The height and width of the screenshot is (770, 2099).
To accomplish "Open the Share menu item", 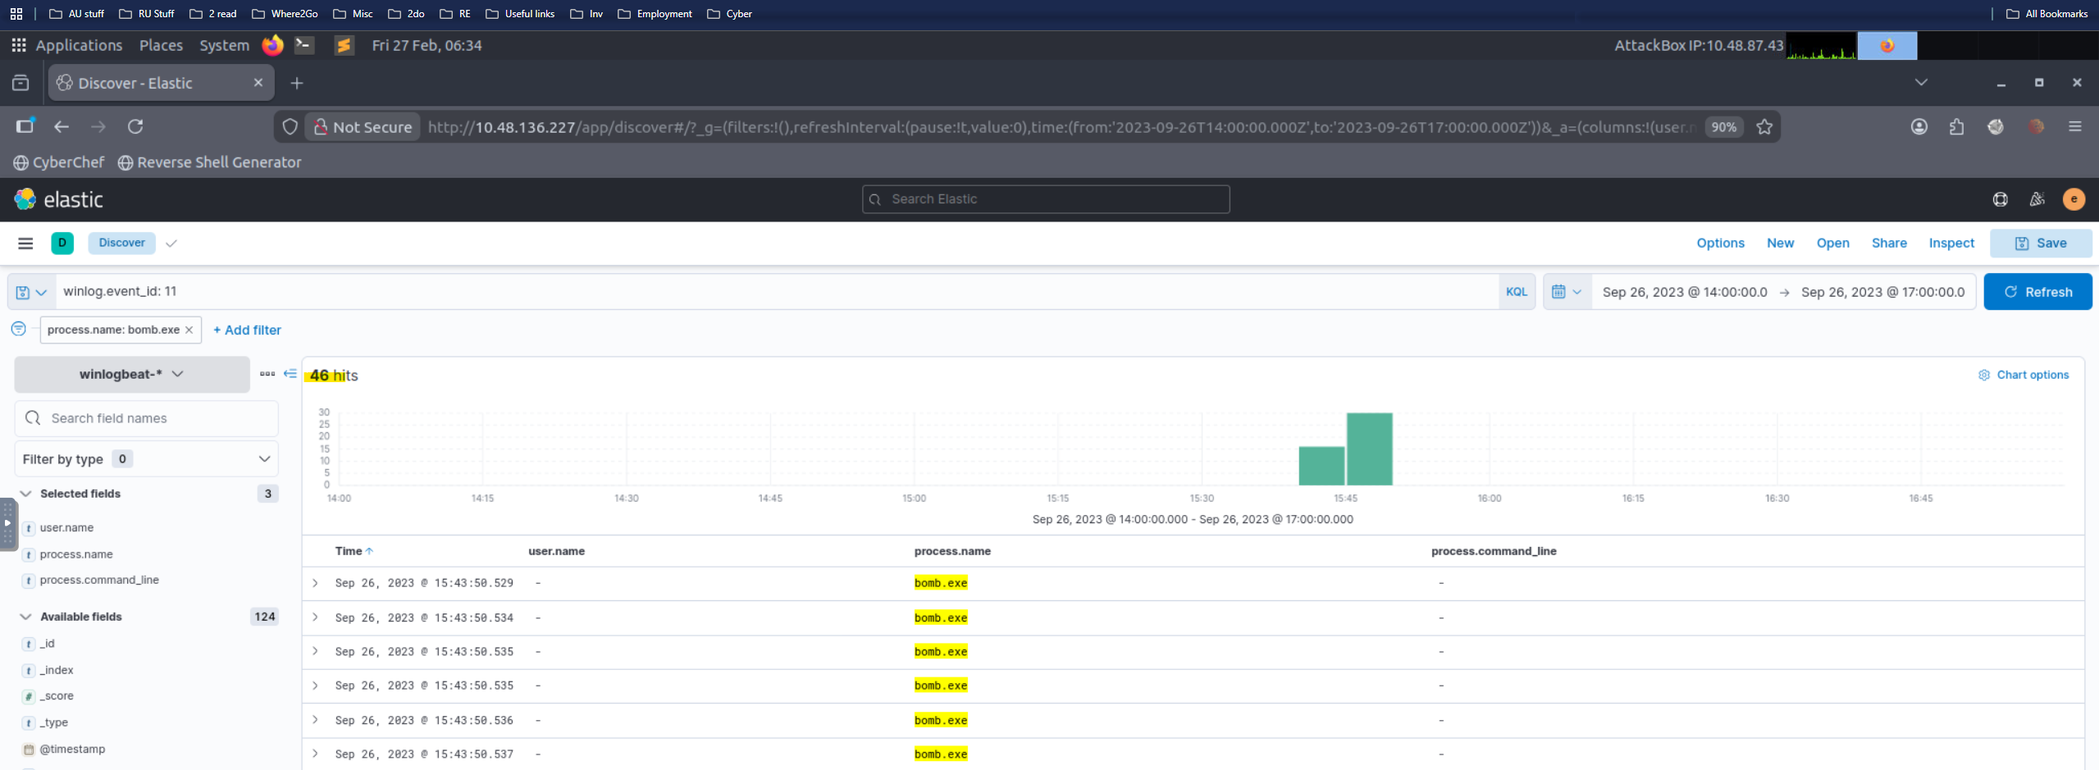I will (1888, 244).
